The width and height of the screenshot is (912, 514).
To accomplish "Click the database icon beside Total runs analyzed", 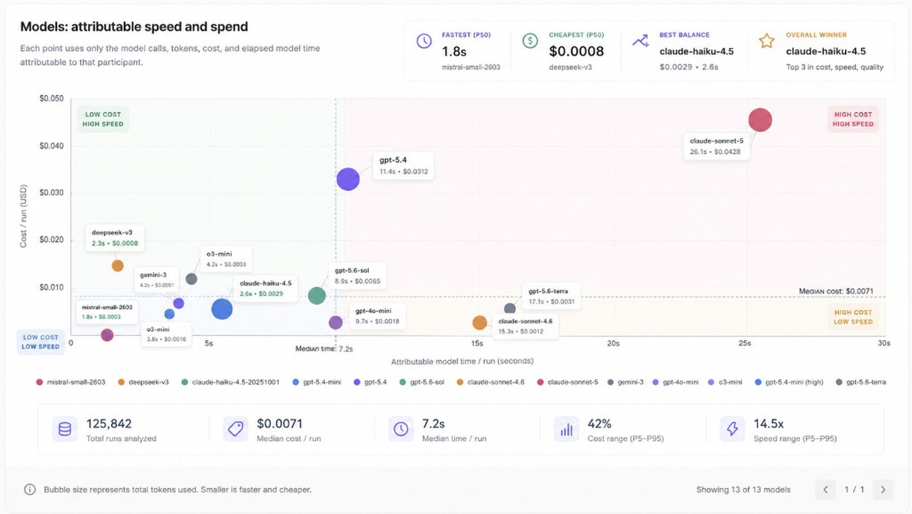I will pos(65,429).
